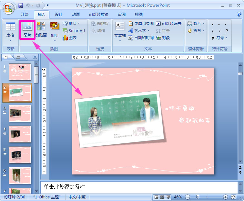The image size is (244, 201).
Task: Click the 中文(中国) language indicator
Action: click(x=77, y=197)
